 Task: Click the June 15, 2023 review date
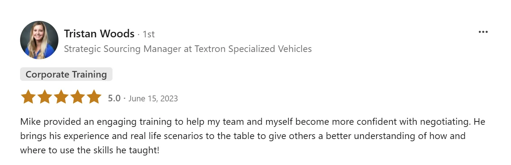pyautogui.click(x=153, y=98)
